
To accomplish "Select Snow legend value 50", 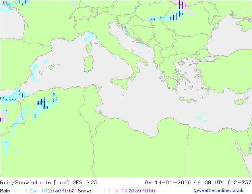I will (x=152, y=191).
